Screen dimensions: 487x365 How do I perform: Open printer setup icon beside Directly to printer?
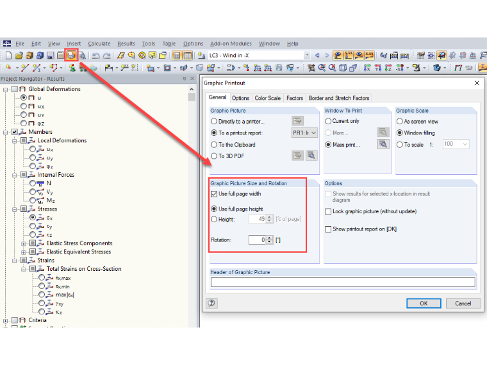pyautogui.click(x=297, y=121)
